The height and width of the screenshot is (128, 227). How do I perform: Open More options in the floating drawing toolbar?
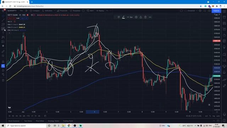click(150, 17)
